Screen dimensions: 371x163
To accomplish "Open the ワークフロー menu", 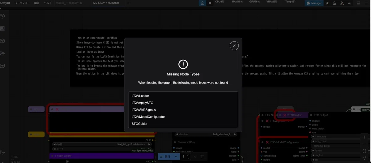I will coord(23,3).
